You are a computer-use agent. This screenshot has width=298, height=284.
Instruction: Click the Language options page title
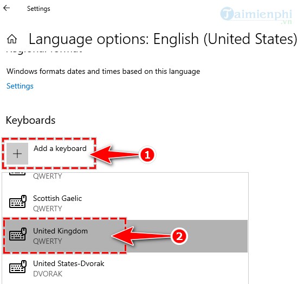(163, 39)
